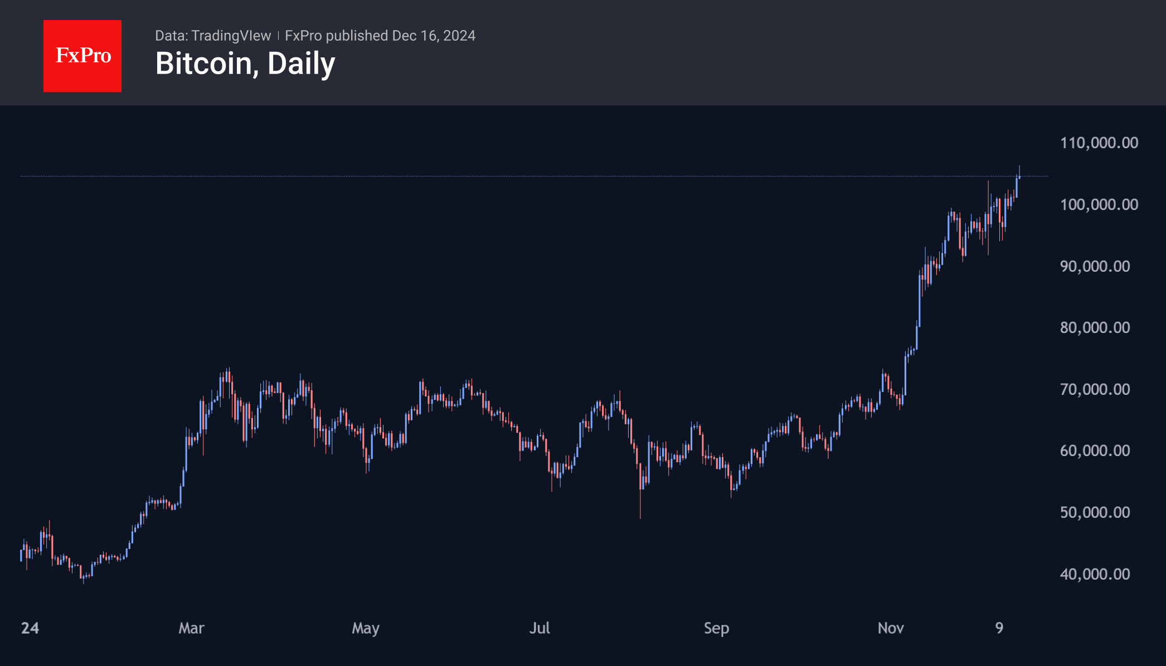Click the "9" date label on time axis
Image resolution: width=1166 pixels, height=666 pixels.
point(999,628)
